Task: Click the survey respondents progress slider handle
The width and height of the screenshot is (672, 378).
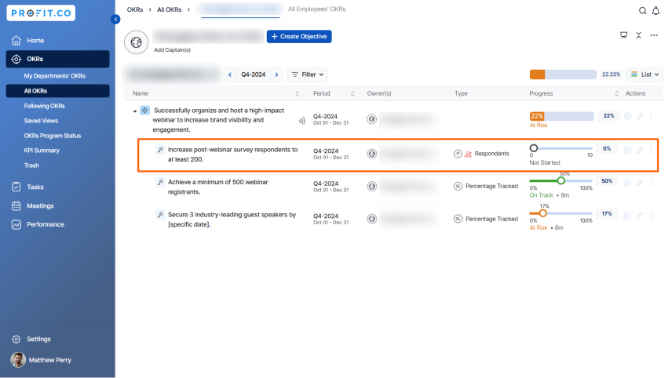Action: (x=534, y=148)
